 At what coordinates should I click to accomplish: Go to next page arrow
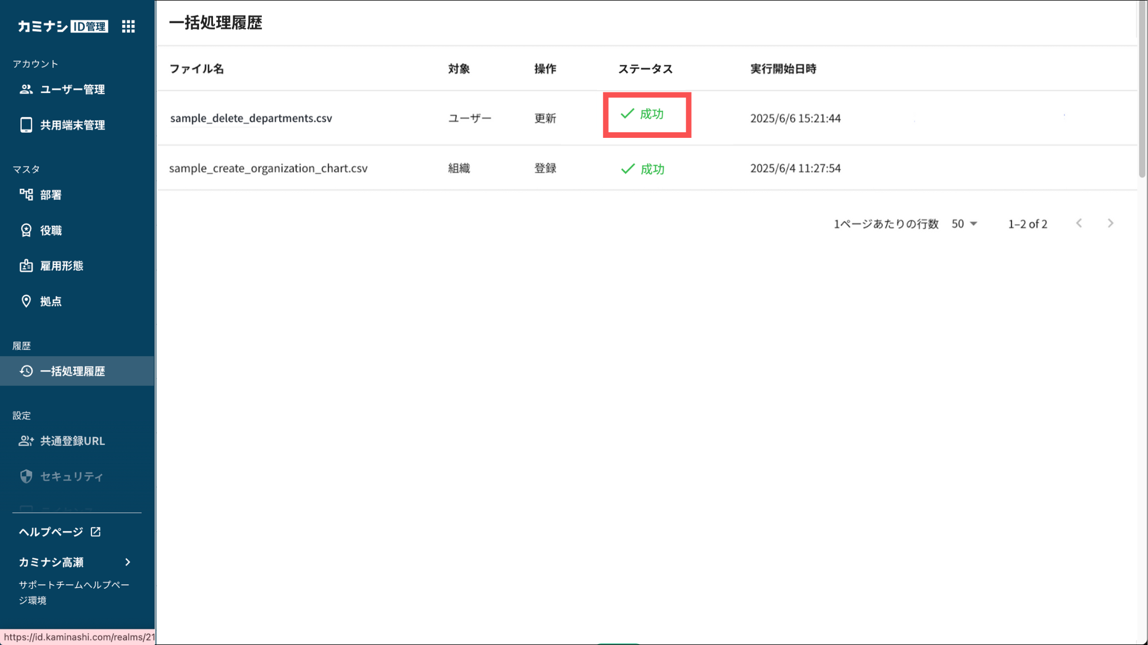(x=1110, y=224)
